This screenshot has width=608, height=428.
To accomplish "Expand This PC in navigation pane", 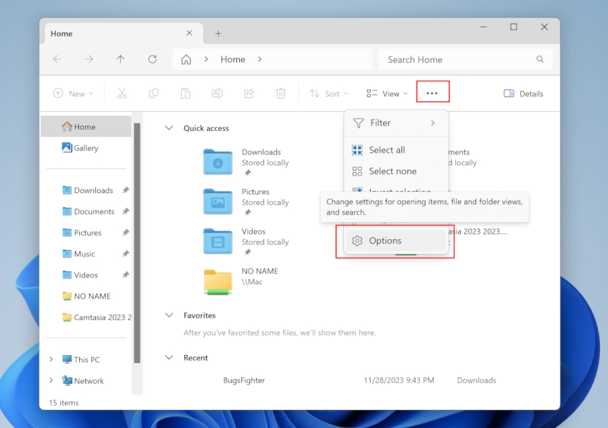I will coord(51,360).
